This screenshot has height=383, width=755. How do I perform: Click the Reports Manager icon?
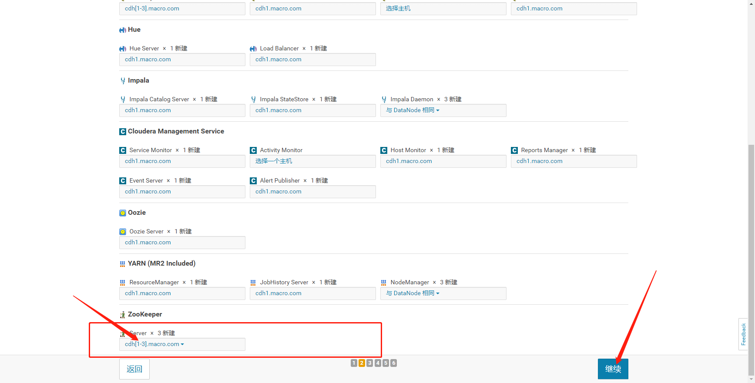514,150
